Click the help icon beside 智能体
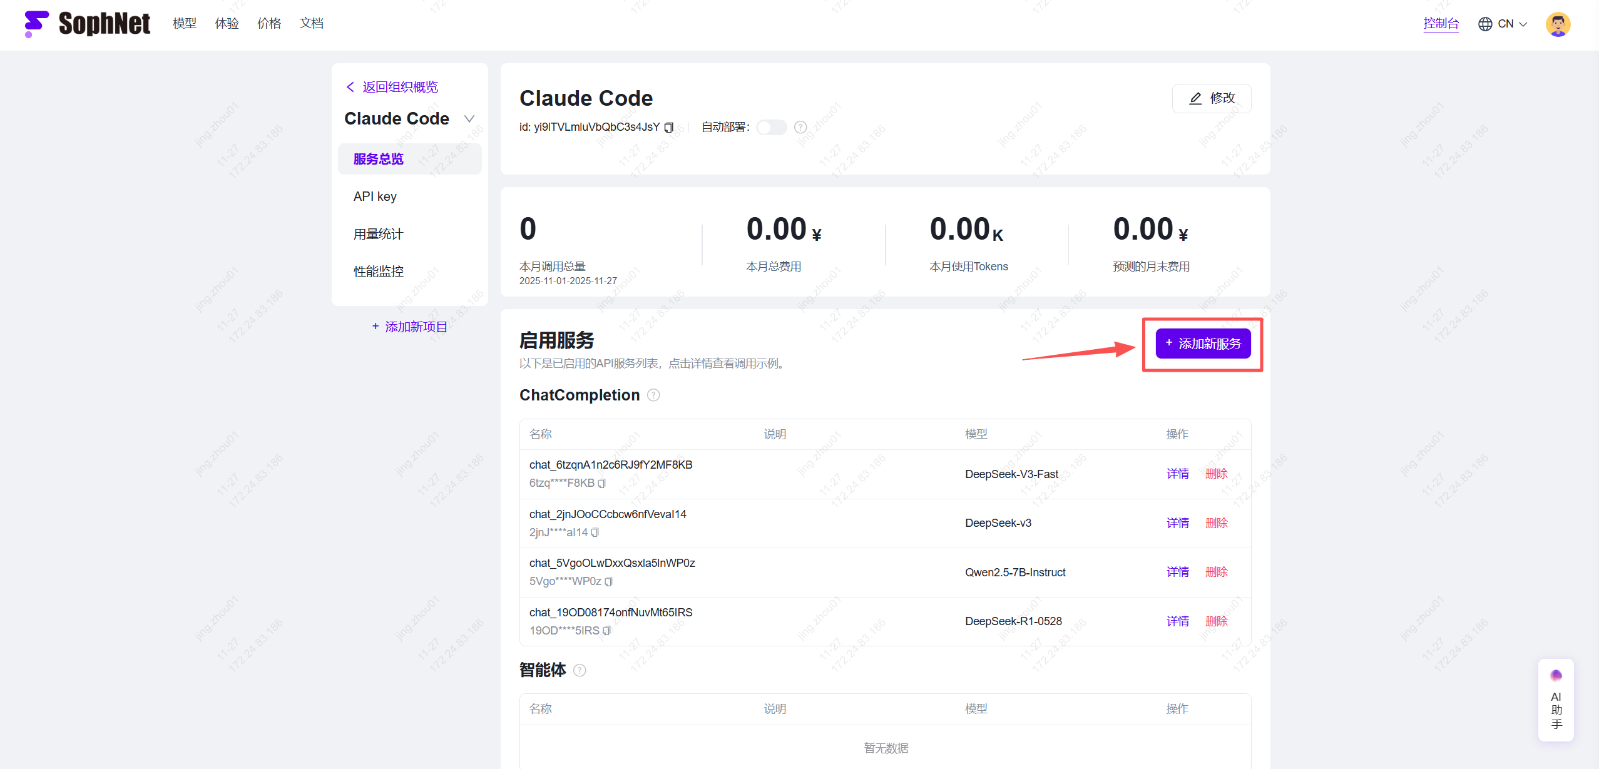 (580, 670)
